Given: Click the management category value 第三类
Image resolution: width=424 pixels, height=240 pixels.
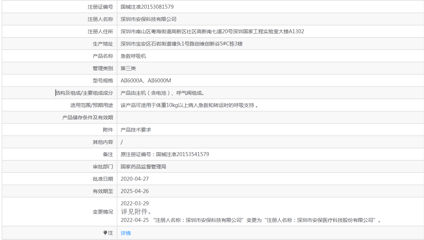Looking at the screenshot, I should 128,68.
